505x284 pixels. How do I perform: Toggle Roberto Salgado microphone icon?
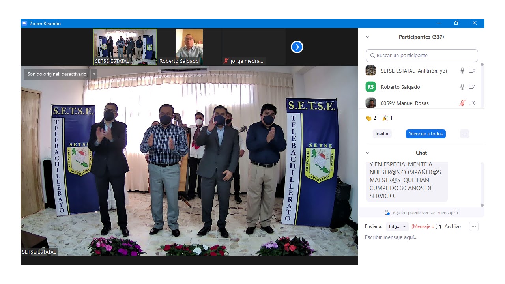tap(462, 87)
